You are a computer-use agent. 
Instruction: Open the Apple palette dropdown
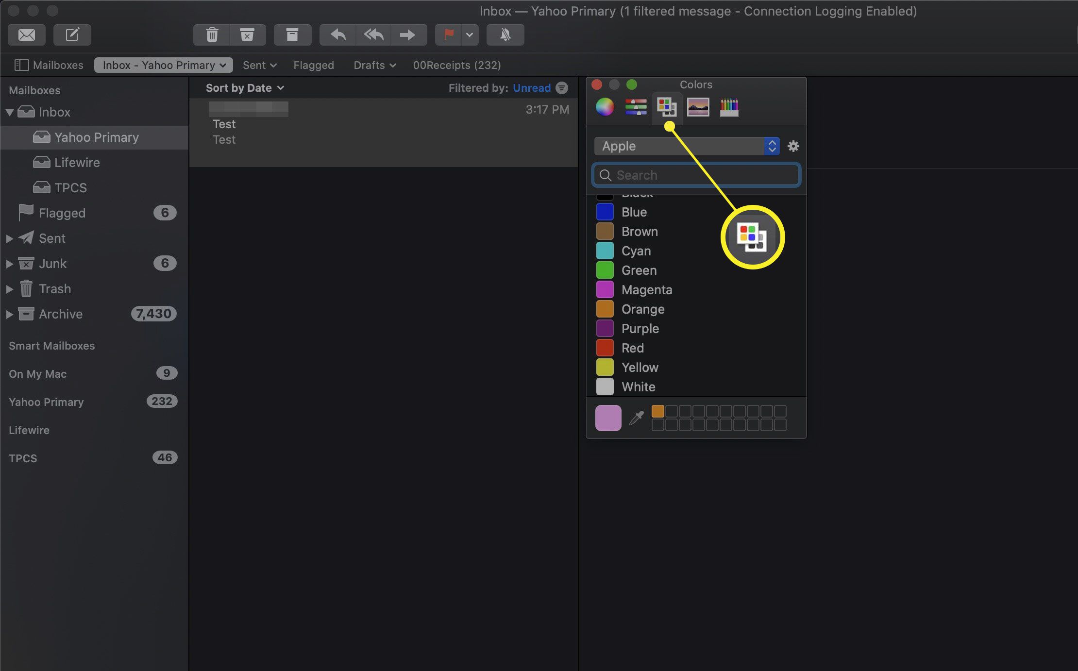tap(687, 146)
